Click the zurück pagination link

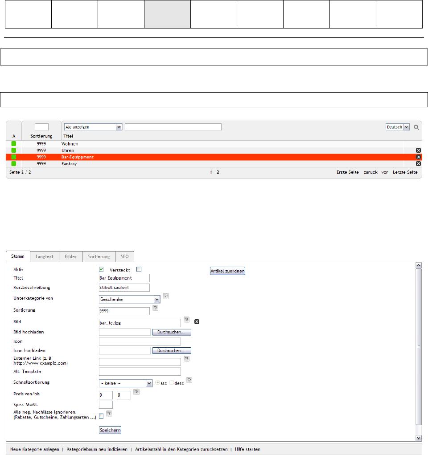[370, 172]
